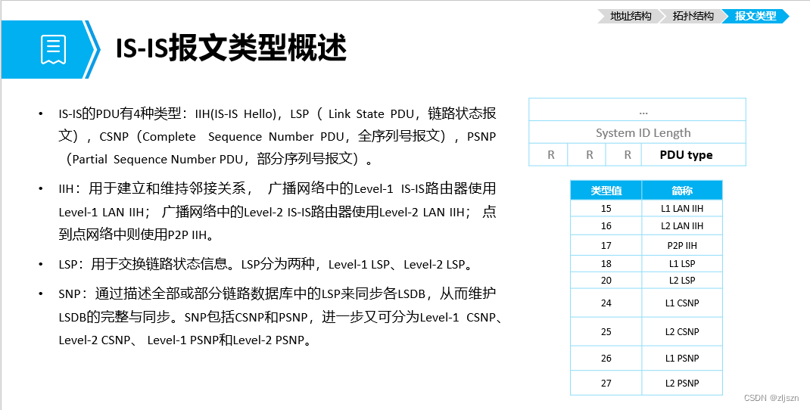Click the L2 PSNP cell

point(682,384)
